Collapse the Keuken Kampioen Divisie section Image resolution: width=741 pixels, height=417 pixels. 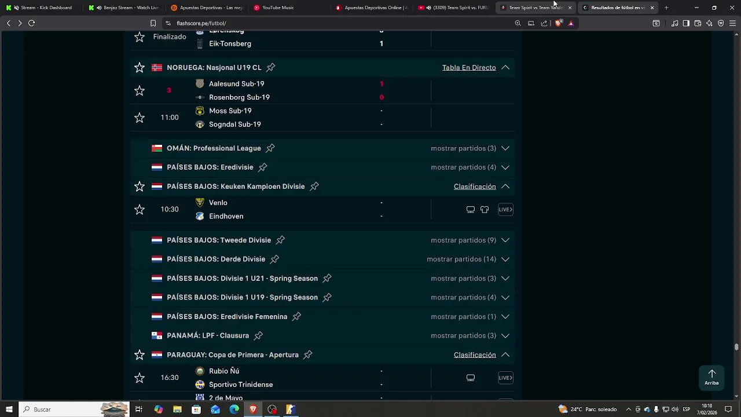[505, 186]
